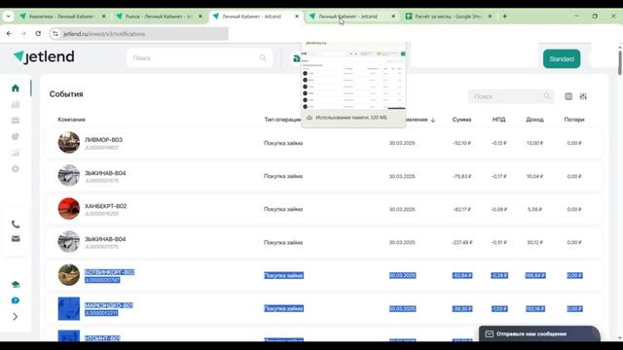
Task: Sort by date using the column arrow
Action: (432, 120)
